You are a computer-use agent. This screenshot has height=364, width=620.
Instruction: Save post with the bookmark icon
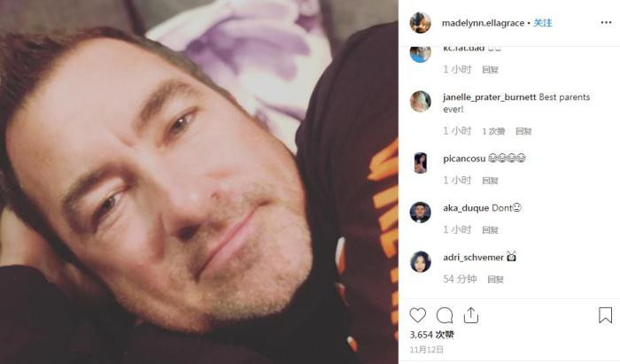pos(605,315)
